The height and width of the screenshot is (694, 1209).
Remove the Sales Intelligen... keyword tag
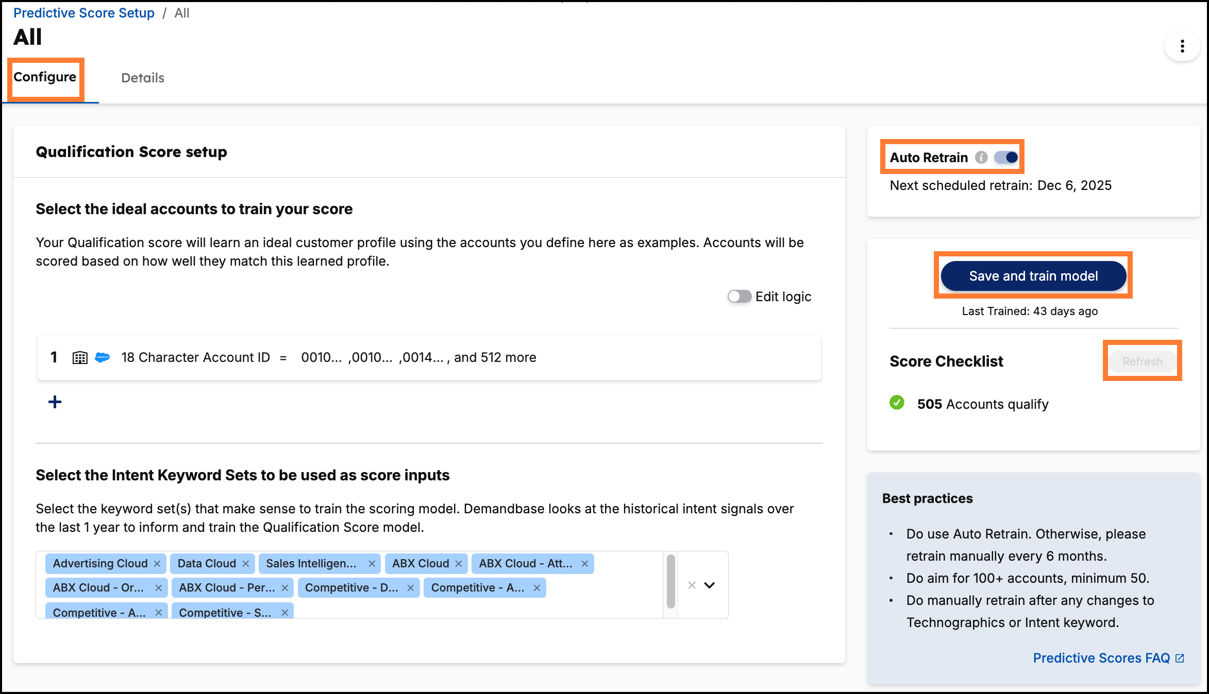(x=372, y=564)
